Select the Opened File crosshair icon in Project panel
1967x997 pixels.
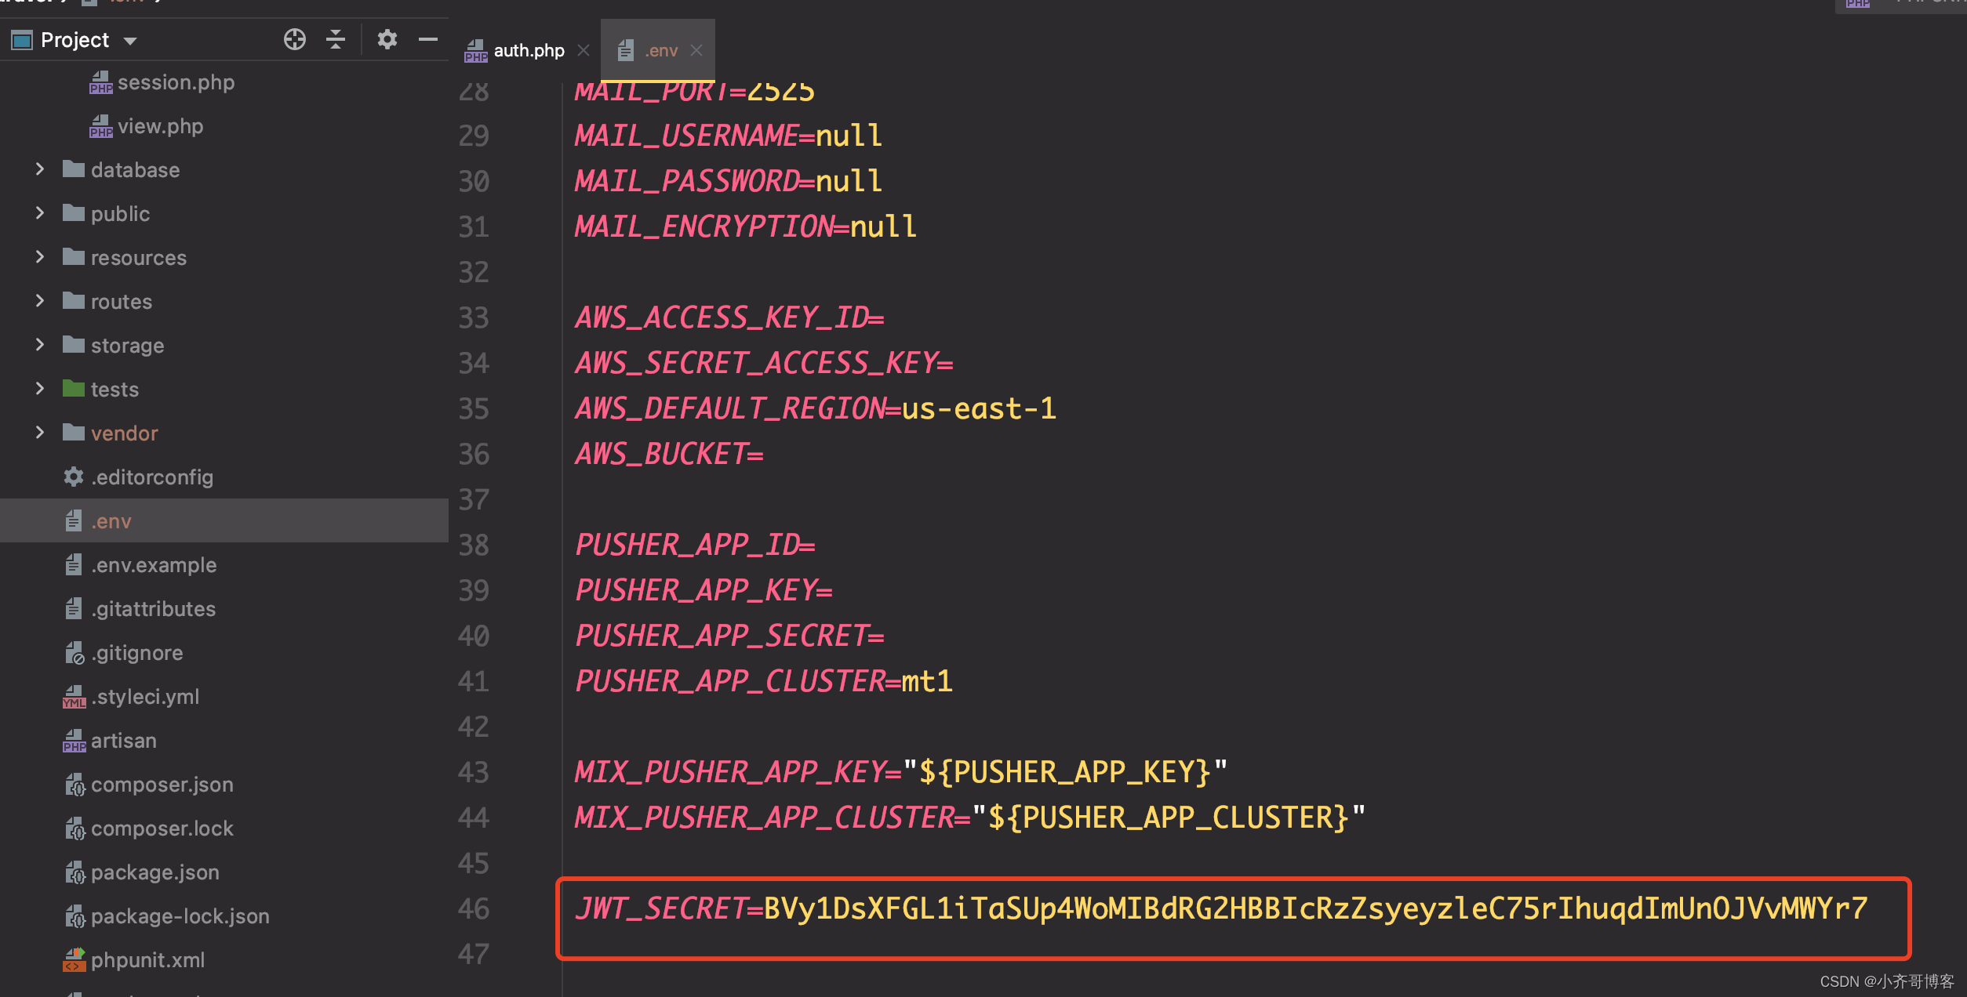tap(295, 39)
